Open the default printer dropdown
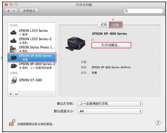167x133 pixels. [x=110, y=104]
